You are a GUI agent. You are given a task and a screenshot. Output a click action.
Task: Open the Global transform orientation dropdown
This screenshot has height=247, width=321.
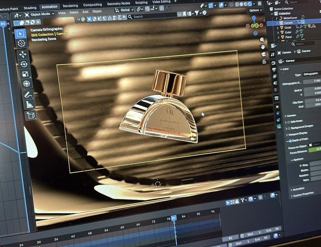click(124, 10)
